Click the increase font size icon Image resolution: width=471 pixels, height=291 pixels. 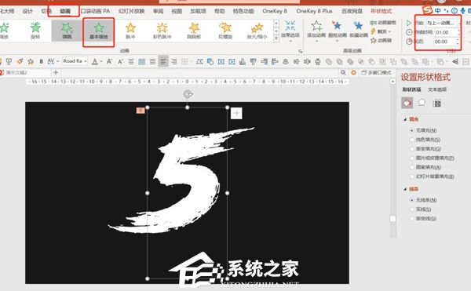pyautogui.click(x=109, y=61)
